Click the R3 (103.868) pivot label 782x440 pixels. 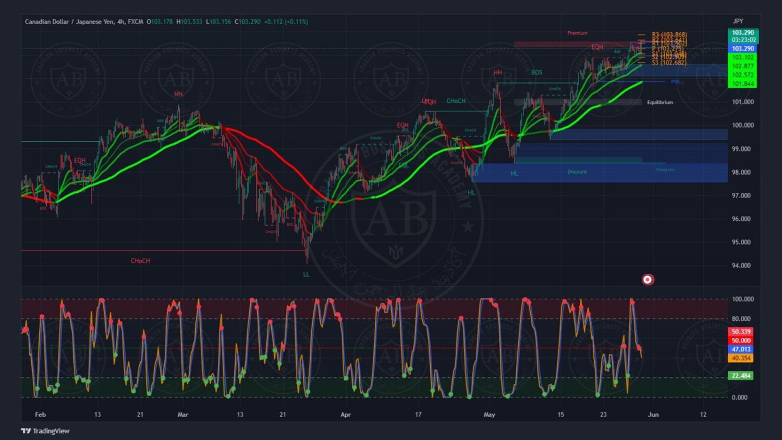669,35
